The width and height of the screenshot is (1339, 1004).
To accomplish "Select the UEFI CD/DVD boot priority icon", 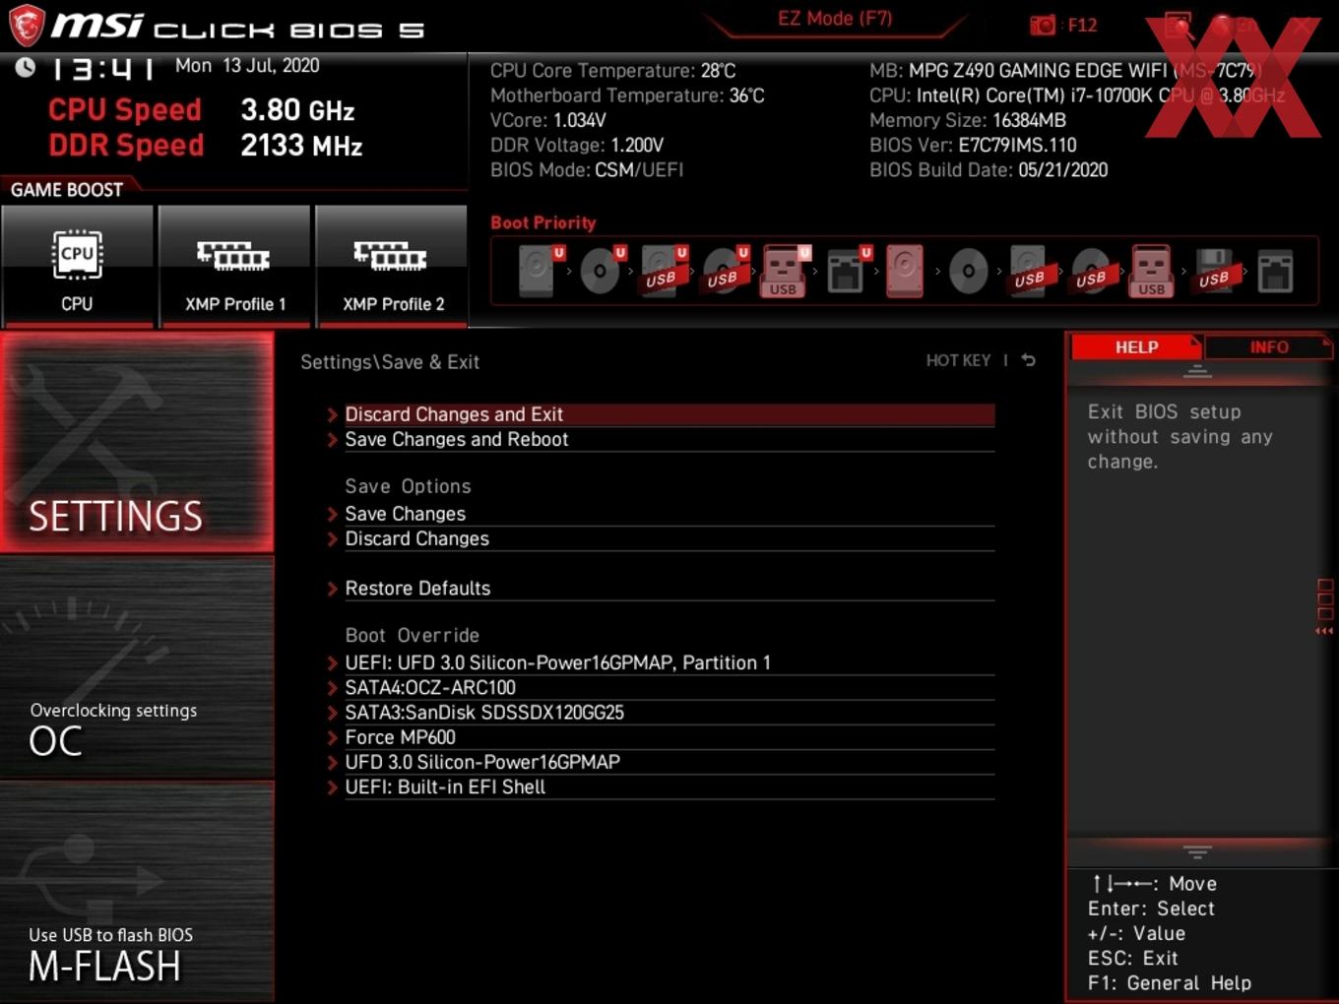I will 602,271.
